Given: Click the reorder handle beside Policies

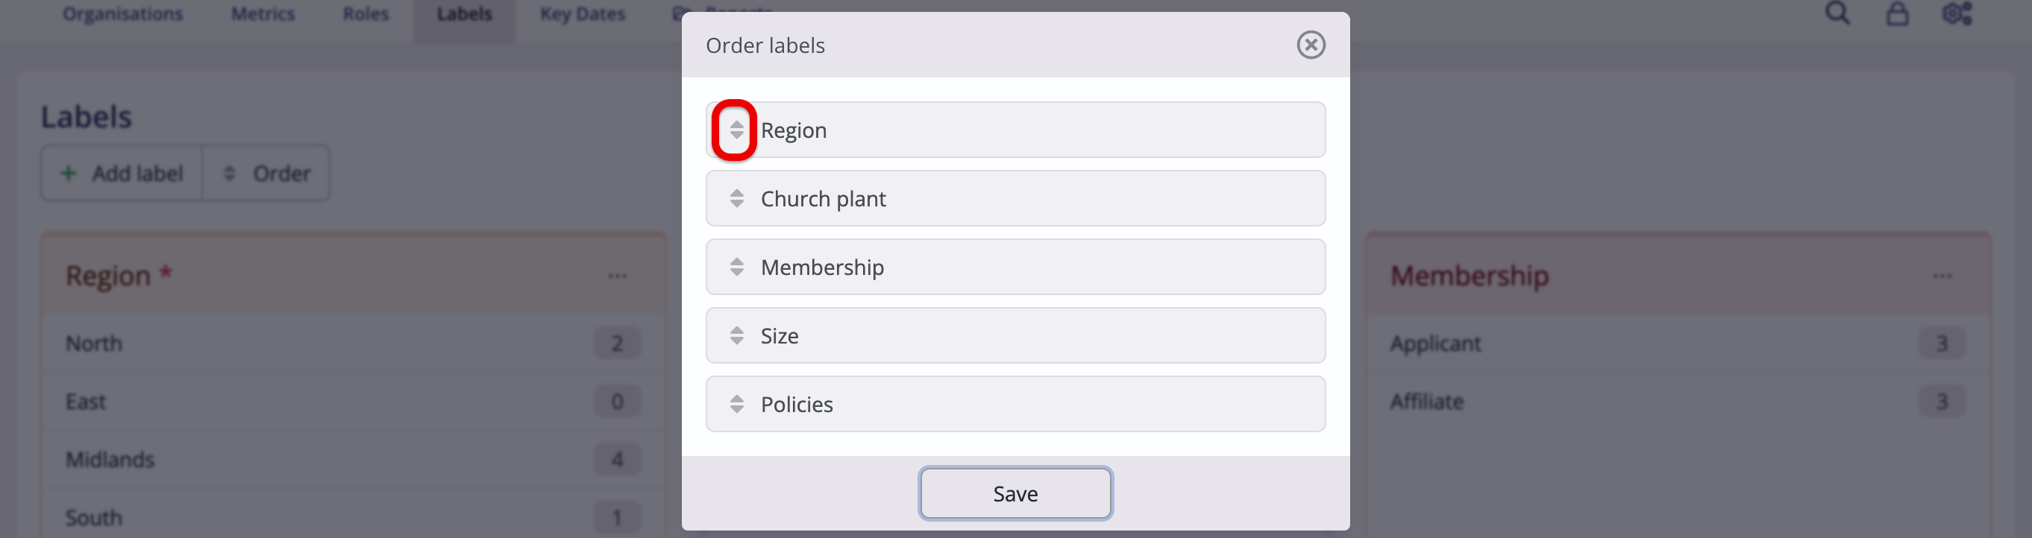Looking at the screenshot, I should pos(737,403).
